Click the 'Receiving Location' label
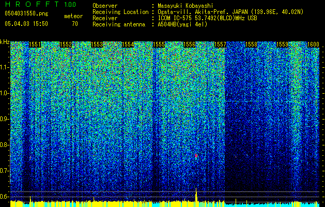Image resolution: width=325 pixels, height=207 pixels. [120, 12]
